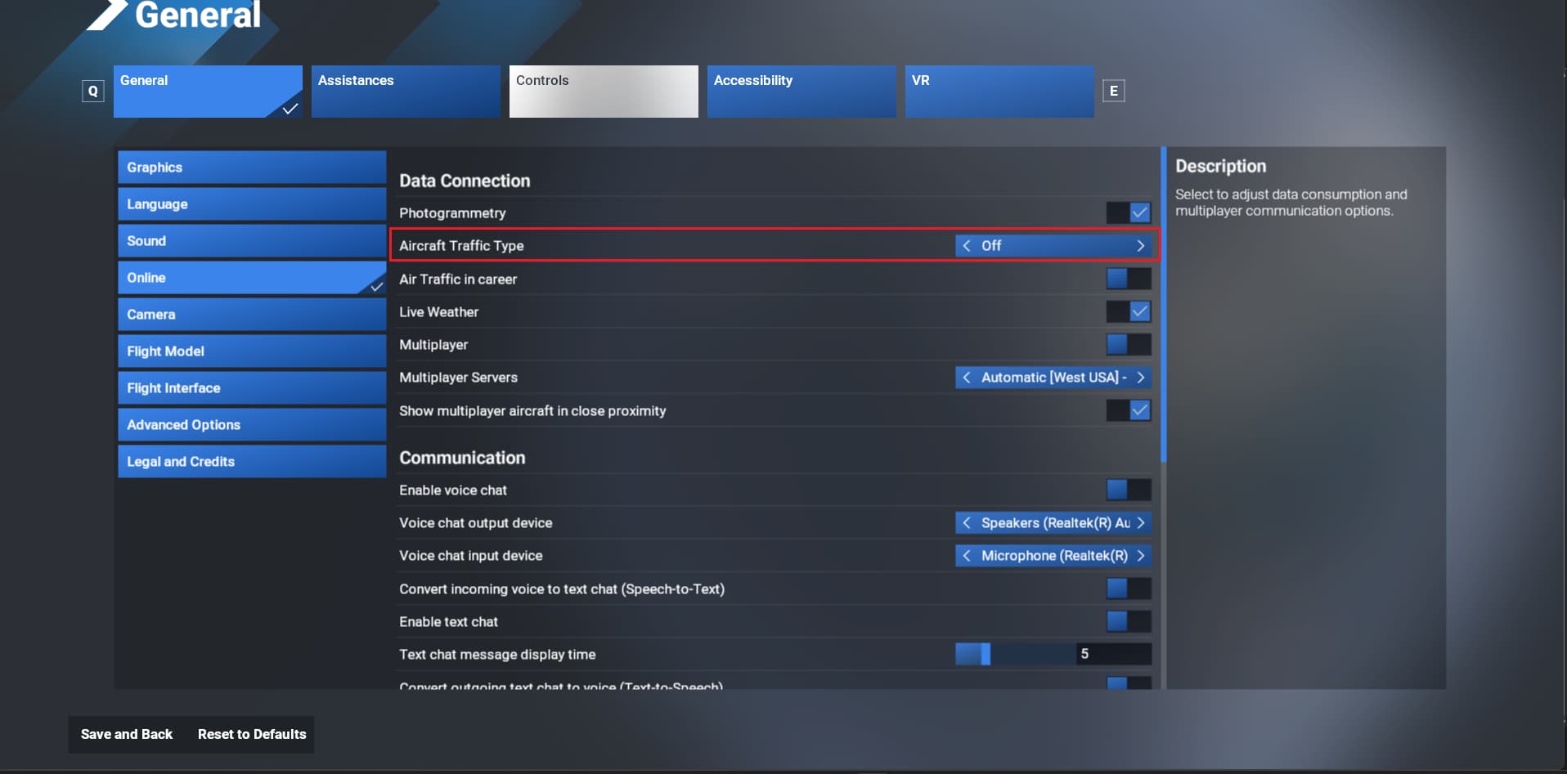The width and height of the screenshot is (1567, 774).
Task: Click the Data Connection heading
Action: (465, 181)
